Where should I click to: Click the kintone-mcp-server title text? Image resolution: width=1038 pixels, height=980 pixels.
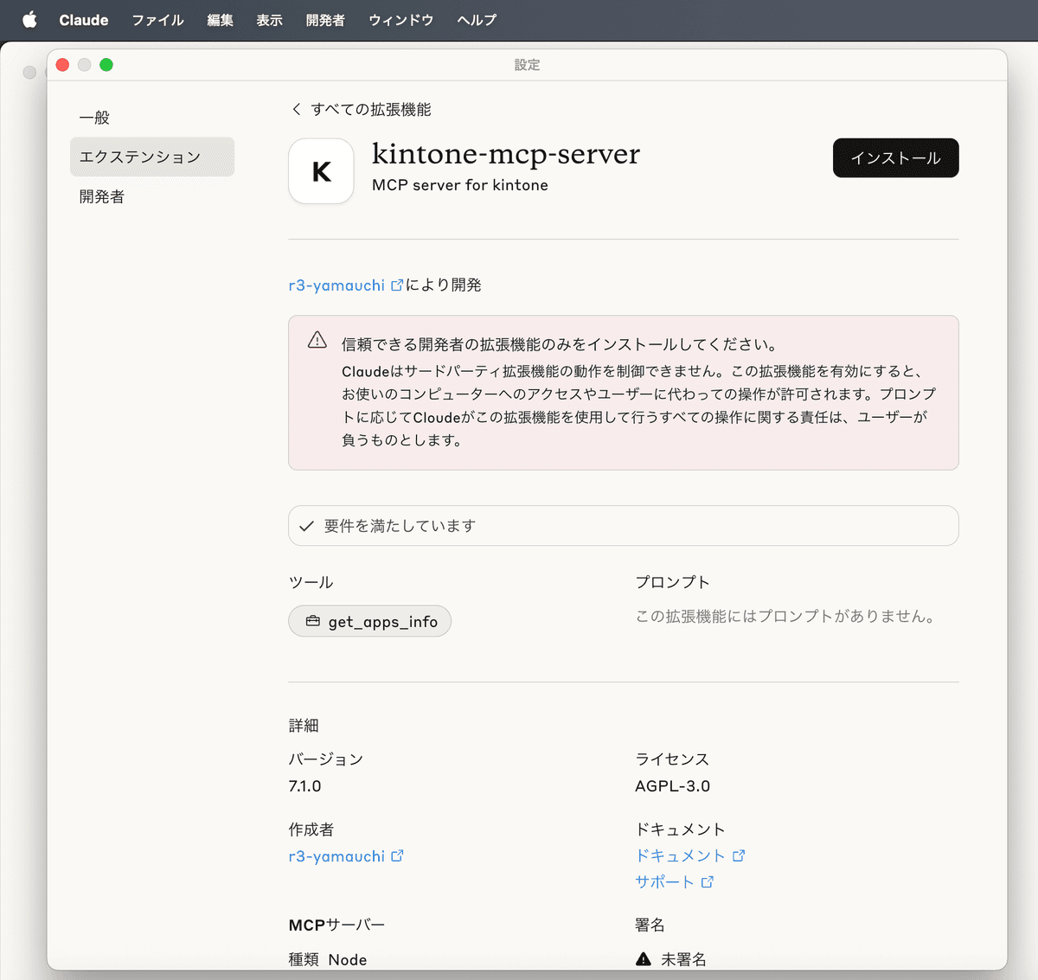click(506, 154)
